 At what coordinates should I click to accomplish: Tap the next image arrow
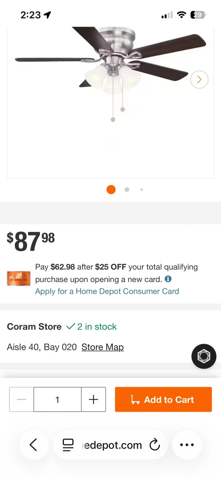click(x=199, y=80)
